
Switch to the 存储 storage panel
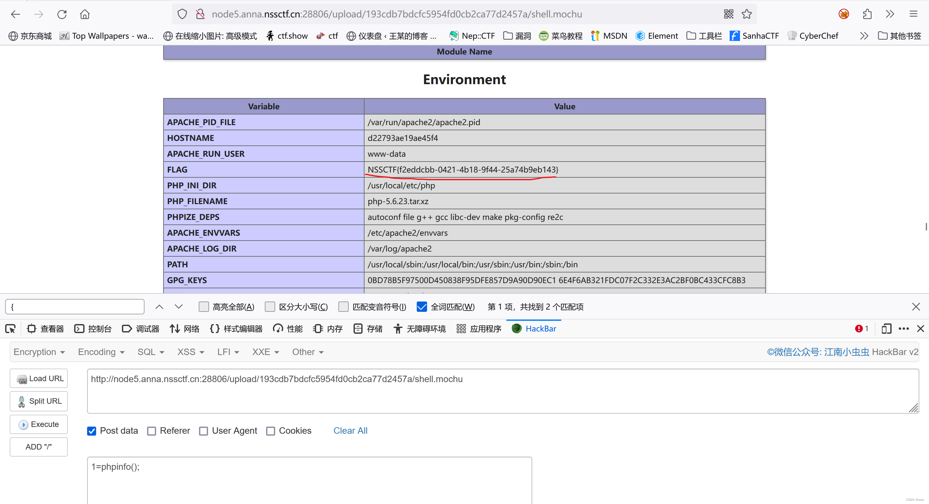point(368,329)
